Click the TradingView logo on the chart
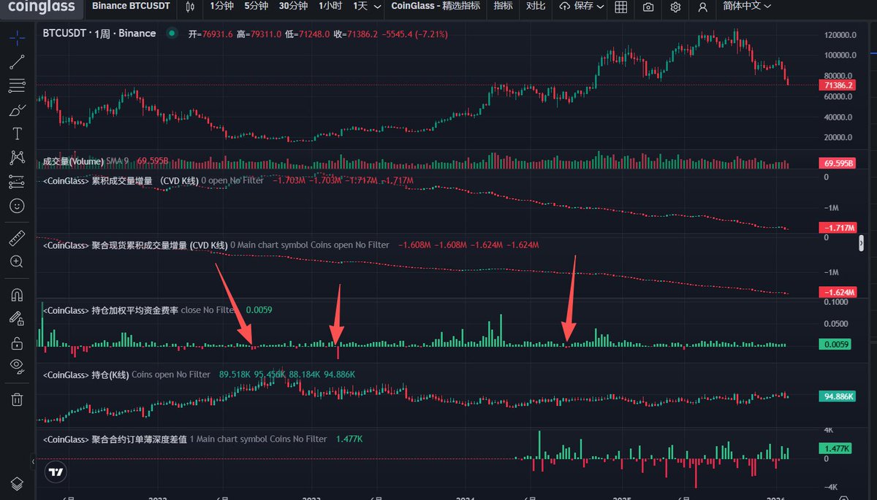 [x=56, y=472]
